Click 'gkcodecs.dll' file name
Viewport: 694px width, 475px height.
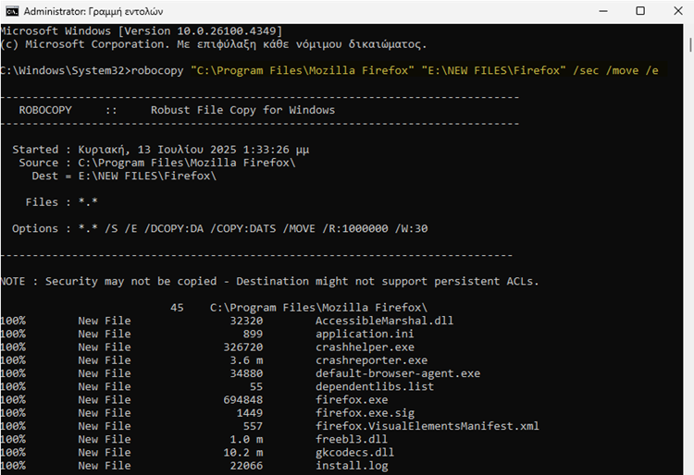pyautogui.click(x=355, y=453)
